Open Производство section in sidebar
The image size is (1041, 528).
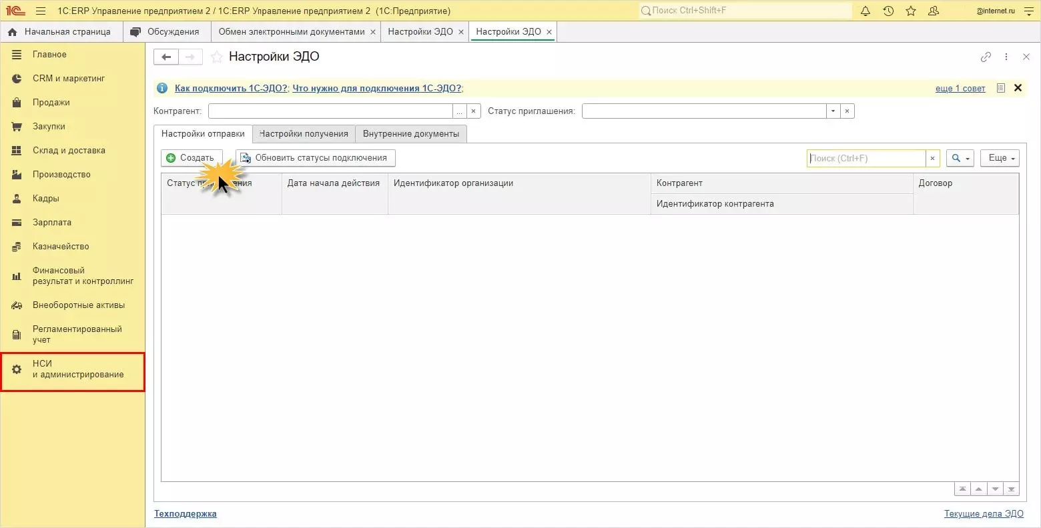point(73,175)
